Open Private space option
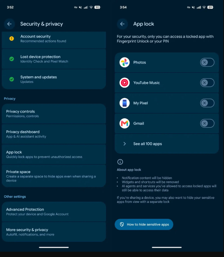 pos(54,176)
